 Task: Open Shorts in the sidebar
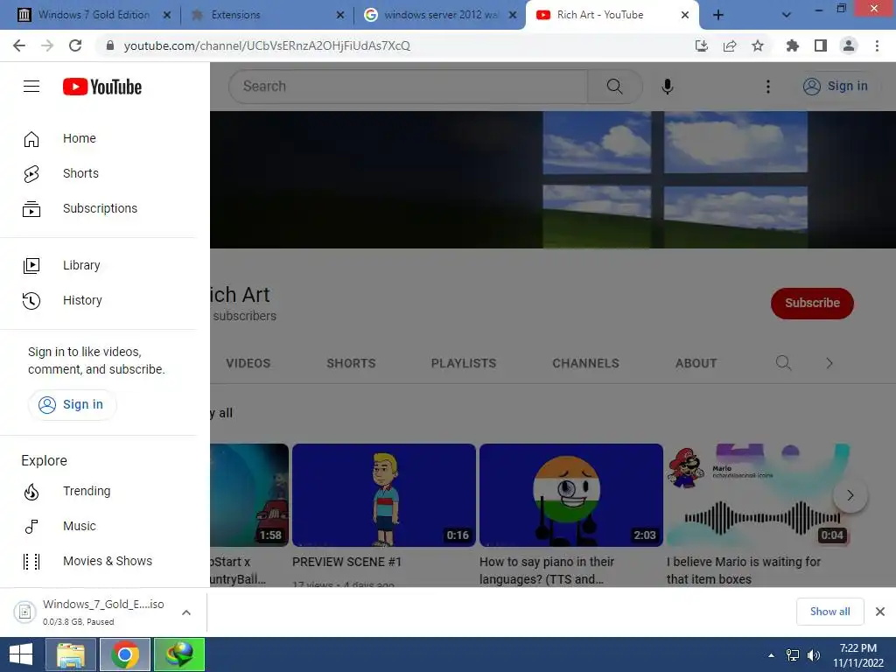[x=98, y=173]
